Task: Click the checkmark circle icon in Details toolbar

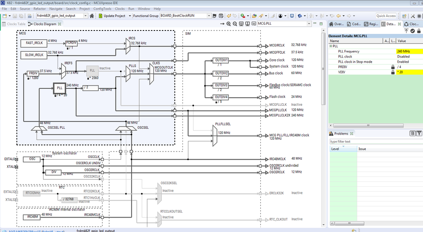Action: (412, 31)
